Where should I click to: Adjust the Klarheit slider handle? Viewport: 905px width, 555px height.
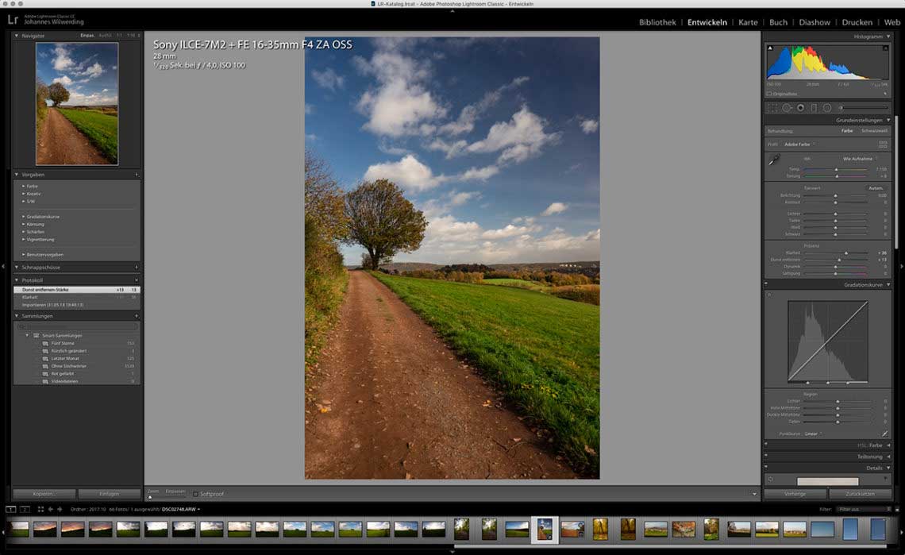tap(846, 253)
